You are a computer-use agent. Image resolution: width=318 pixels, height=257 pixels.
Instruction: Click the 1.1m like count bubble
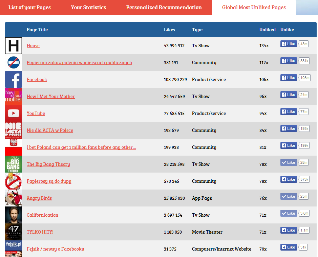pyautogui.click(x=304, y=230)
